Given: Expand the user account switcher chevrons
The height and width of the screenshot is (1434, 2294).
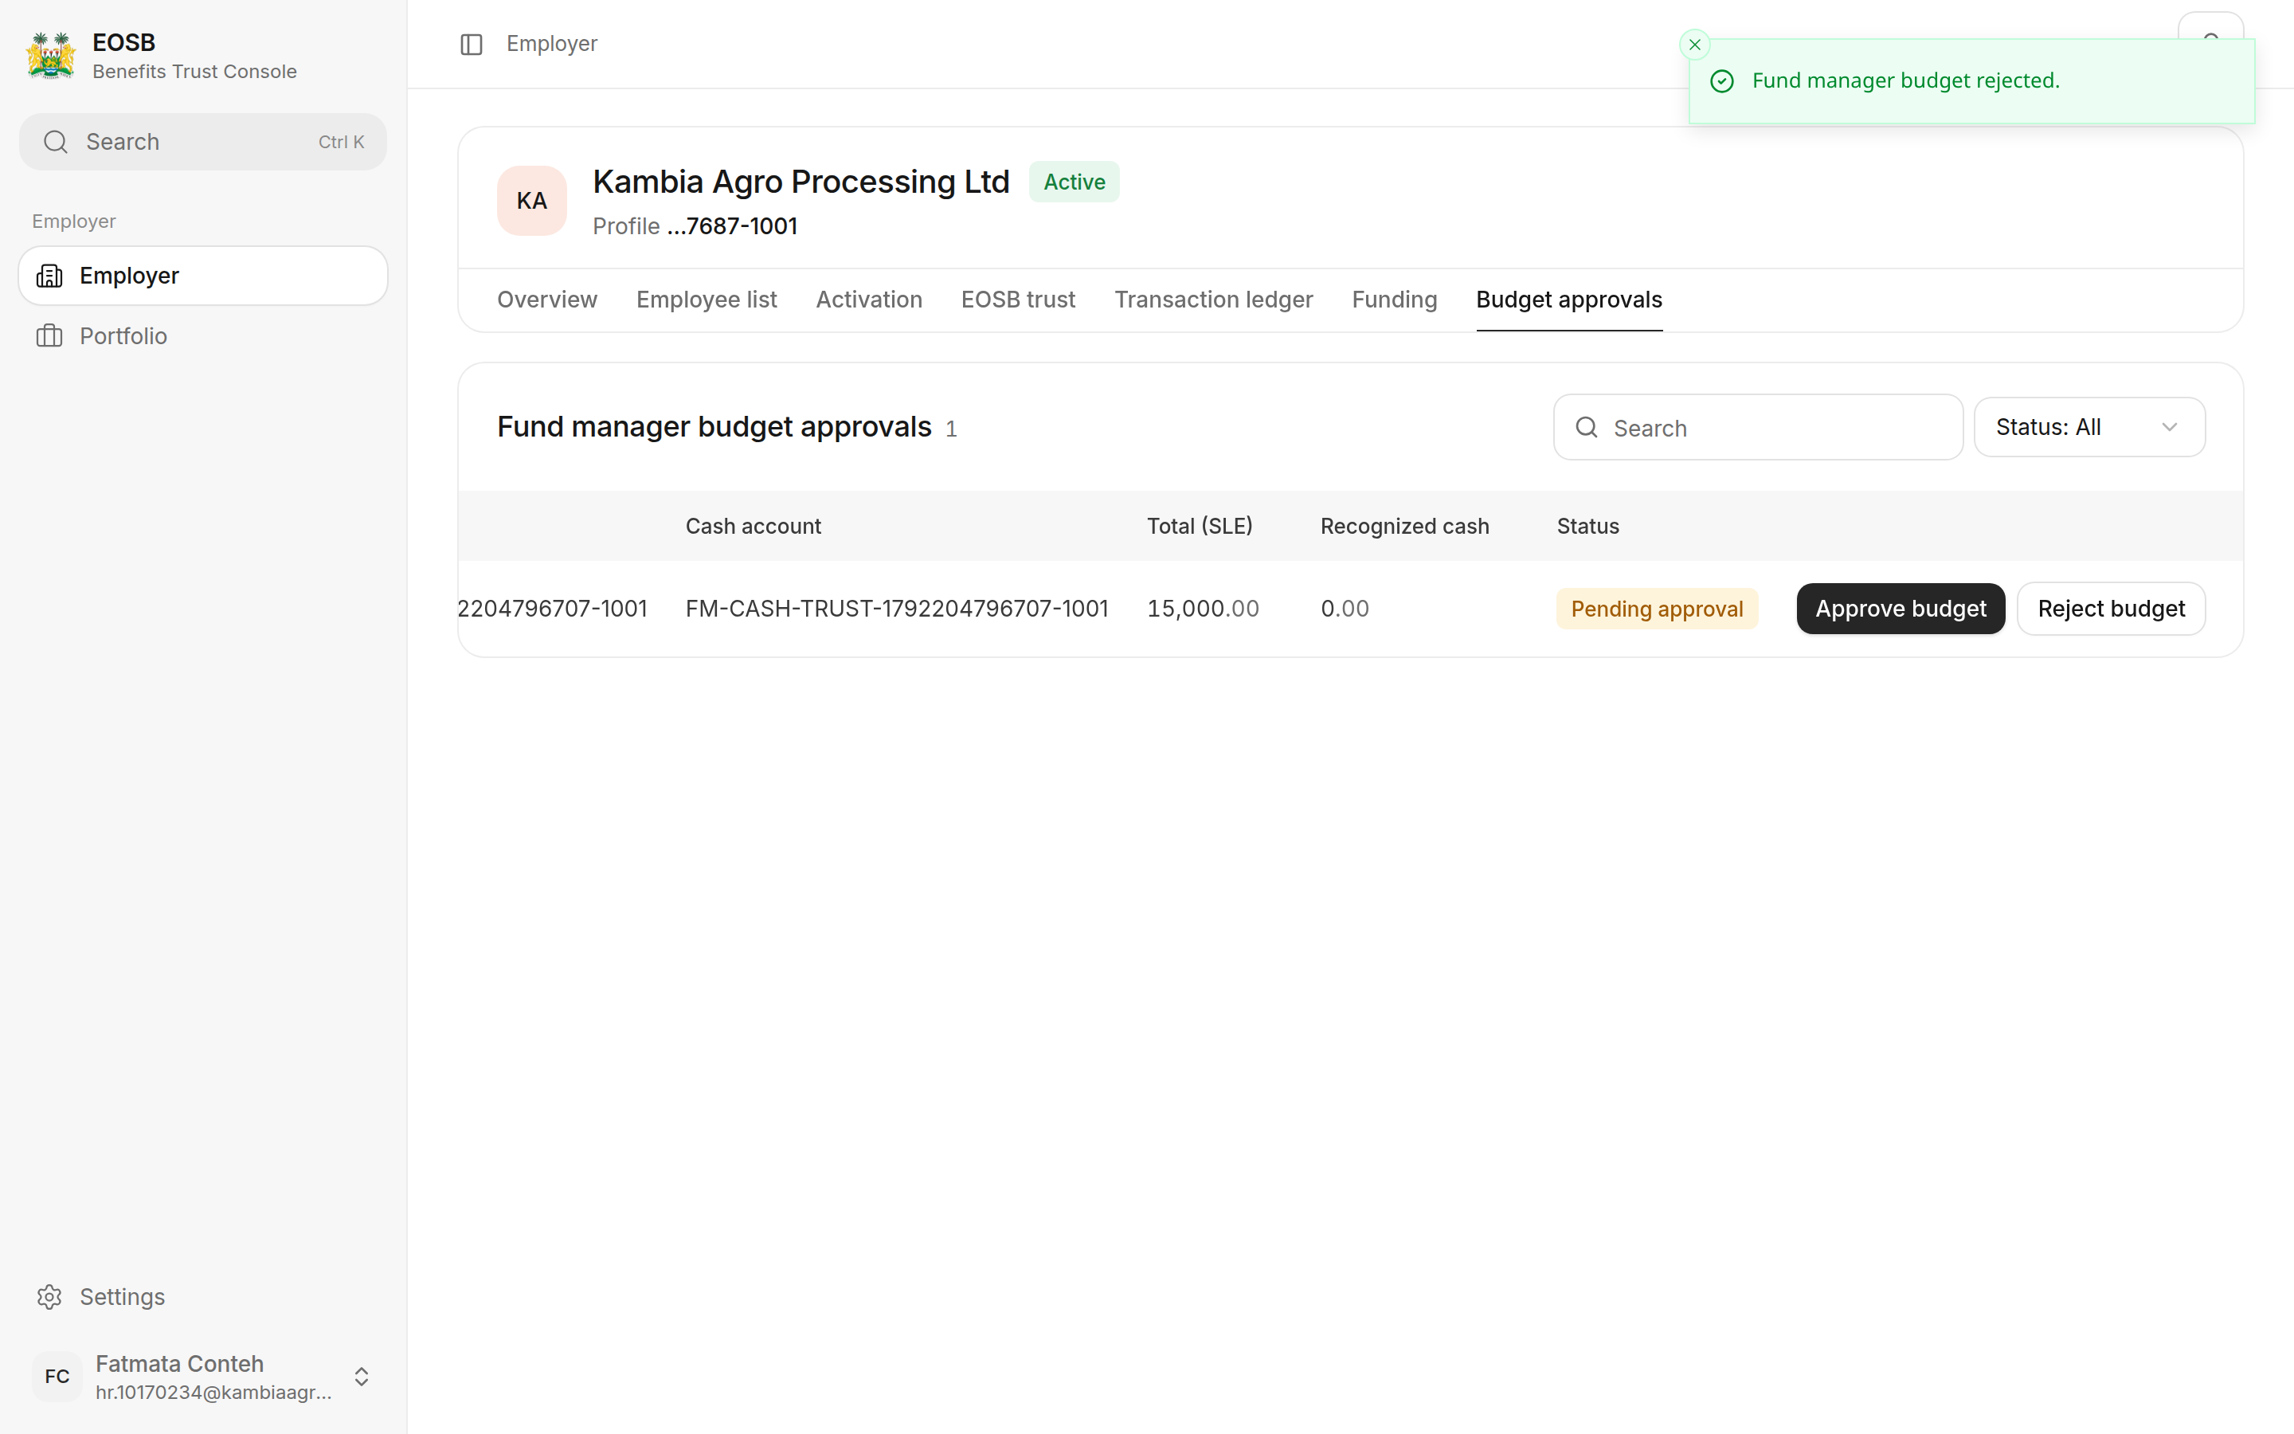Looking at the screenshot, I should [361, 1376].
